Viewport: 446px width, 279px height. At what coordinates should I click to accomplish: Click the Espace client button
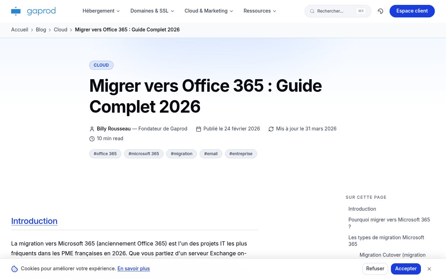point(412,11)
